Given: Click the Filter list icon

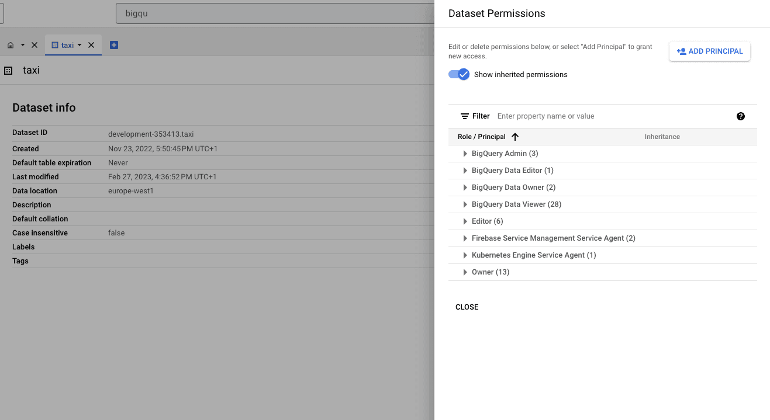Looking at the screenshot, I should [x=465, y=116].
